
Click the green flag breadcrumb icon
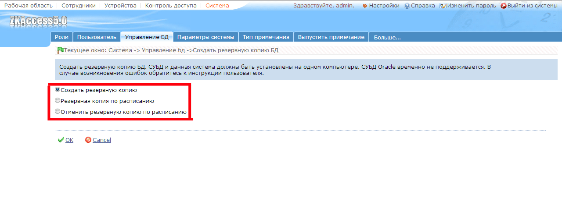coord(61,50)
